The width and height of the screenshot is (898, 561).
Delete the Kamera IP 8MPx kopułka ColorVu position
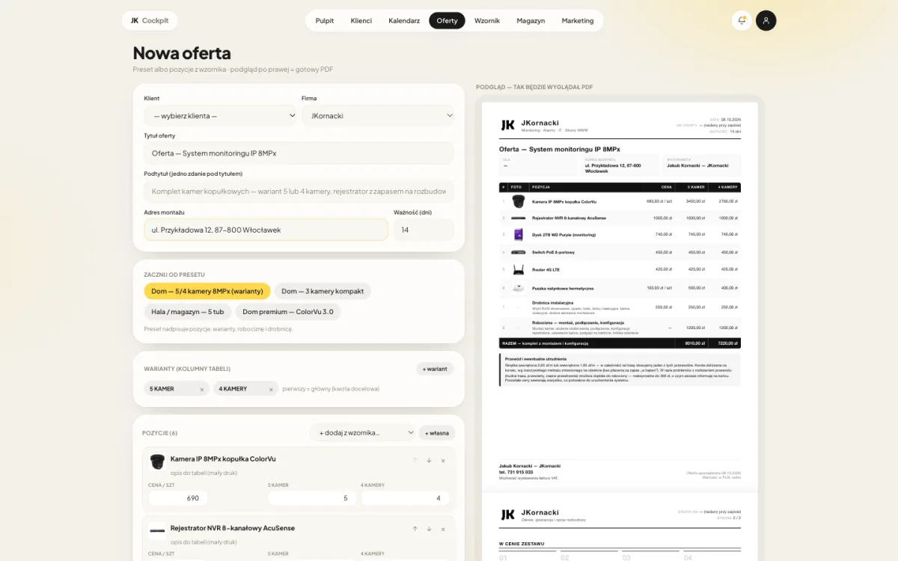443,460
